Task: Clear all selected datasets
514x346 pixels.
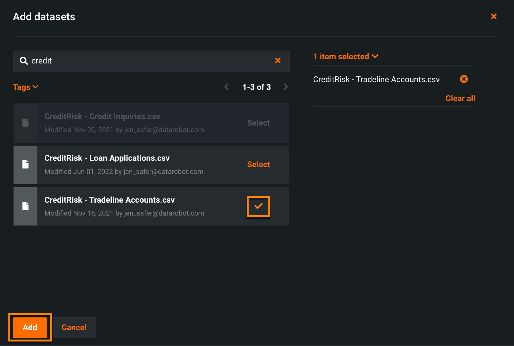Action: click(x=460, y=99)
